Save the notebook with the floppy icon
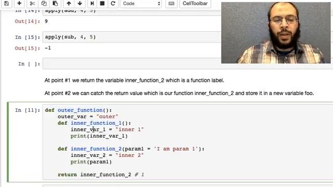The width and height of the screenshot is (333, 187). (7, 4)
